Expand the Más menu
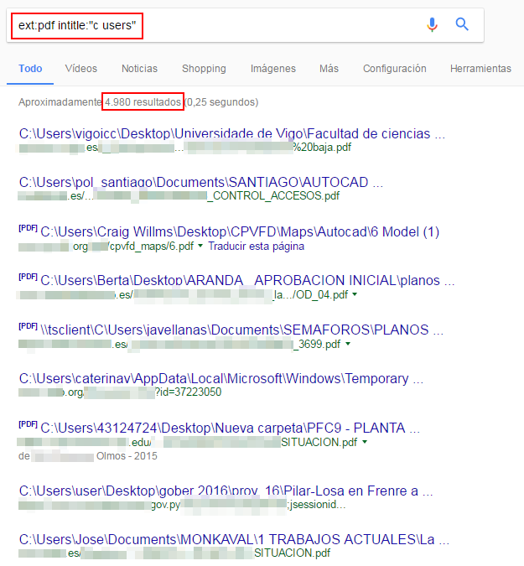The image size is (524, 566). coord(329,69)
